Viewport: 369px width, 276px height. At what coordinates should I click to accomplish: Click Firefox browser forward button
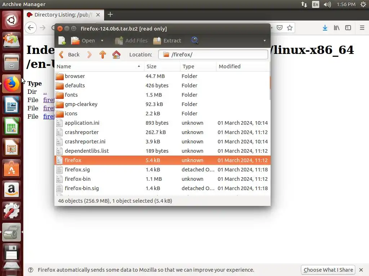coord(43,28)
